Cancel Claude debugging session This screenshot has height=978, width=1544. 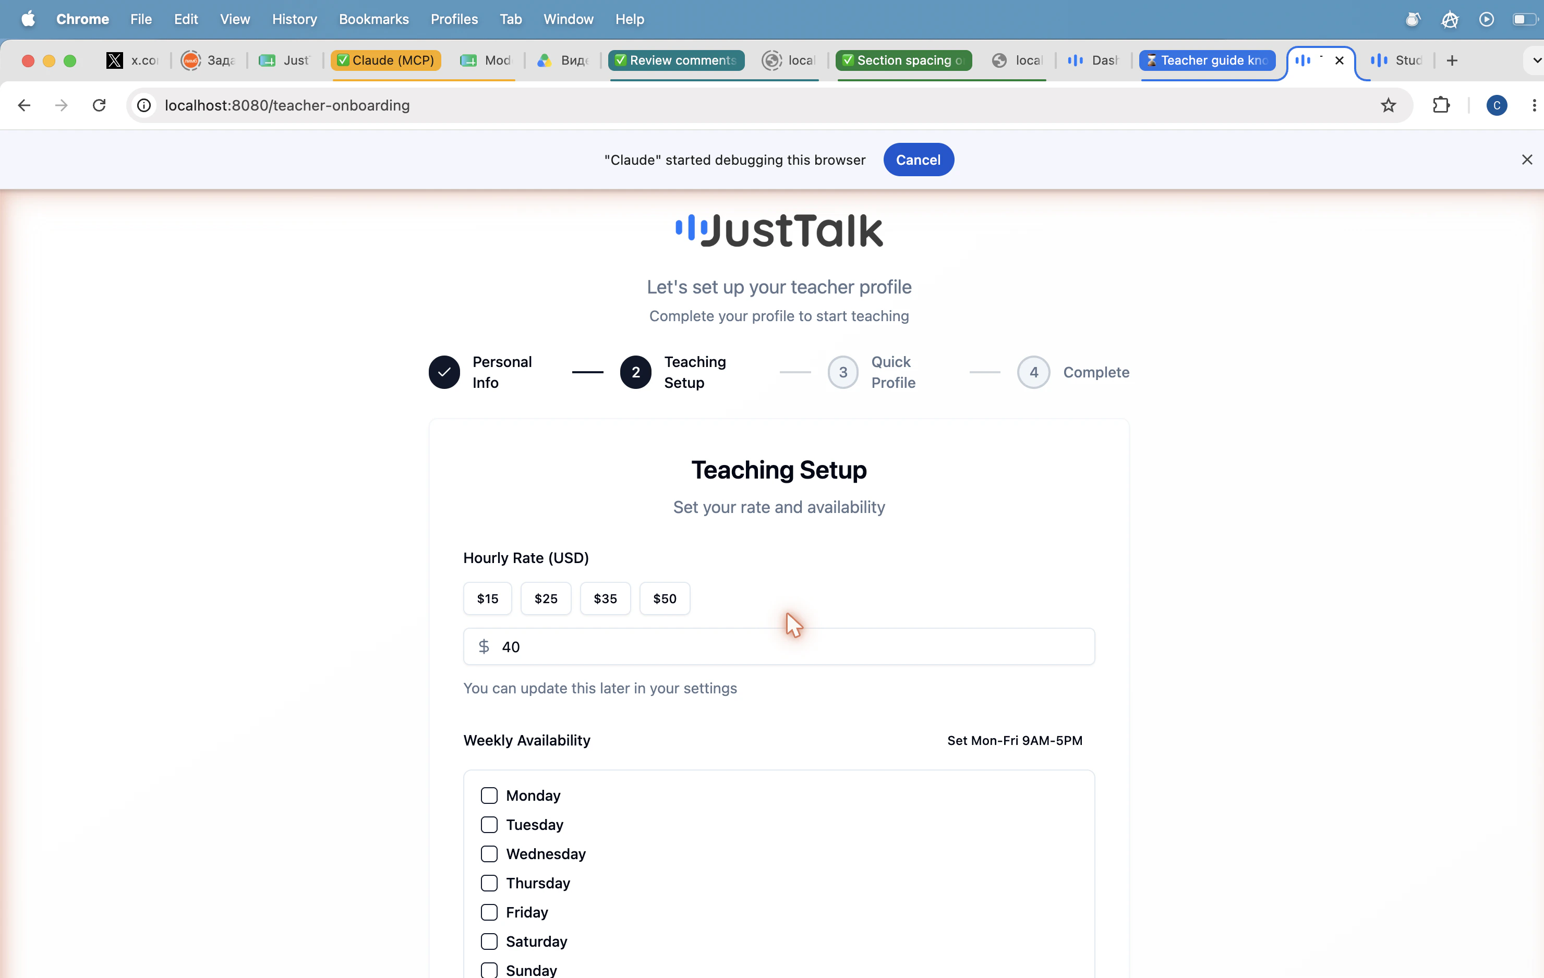tap(918, 160)
